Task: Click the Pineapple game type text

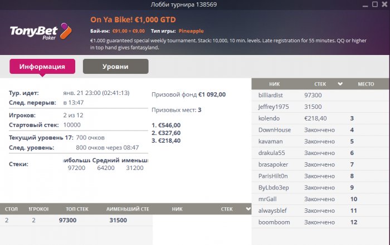Action: coord(191,31)
